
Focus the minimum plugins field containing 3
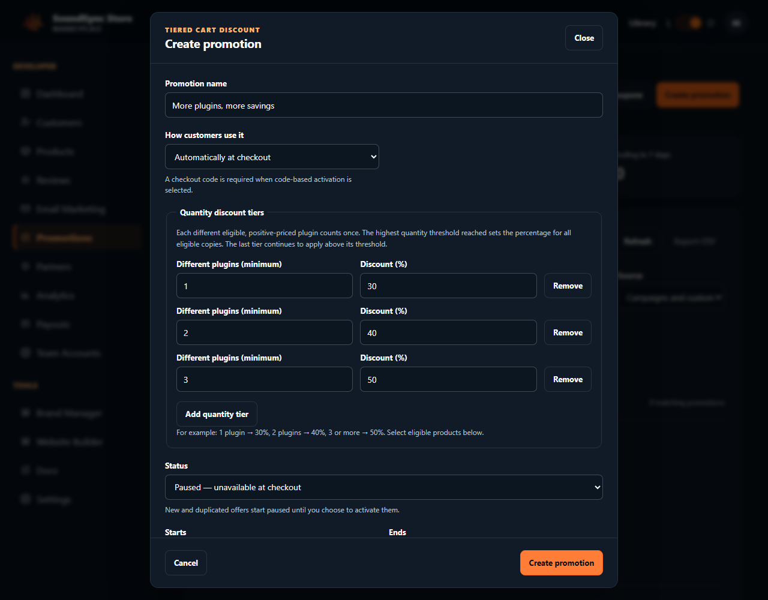pyautogui.click(x=265, y=379)
